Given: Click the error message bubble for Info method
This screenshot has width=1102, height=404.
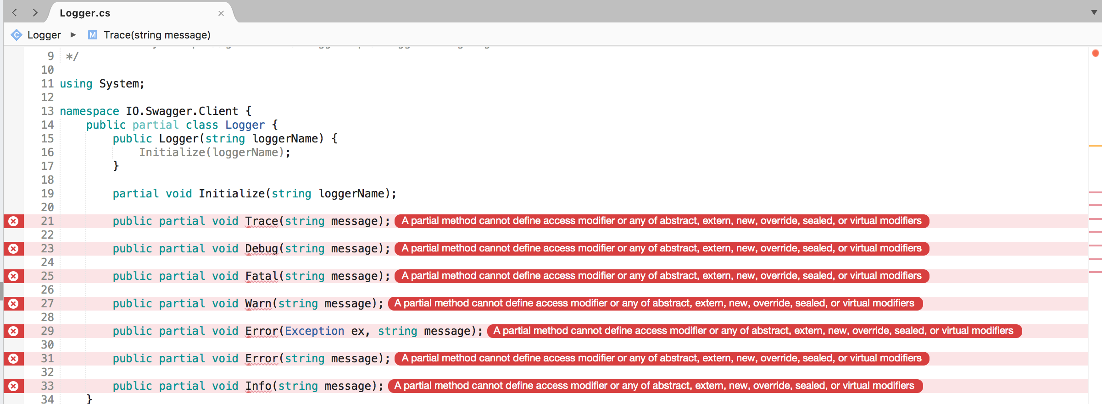Looking at the screenshot, I should [655, 386].
